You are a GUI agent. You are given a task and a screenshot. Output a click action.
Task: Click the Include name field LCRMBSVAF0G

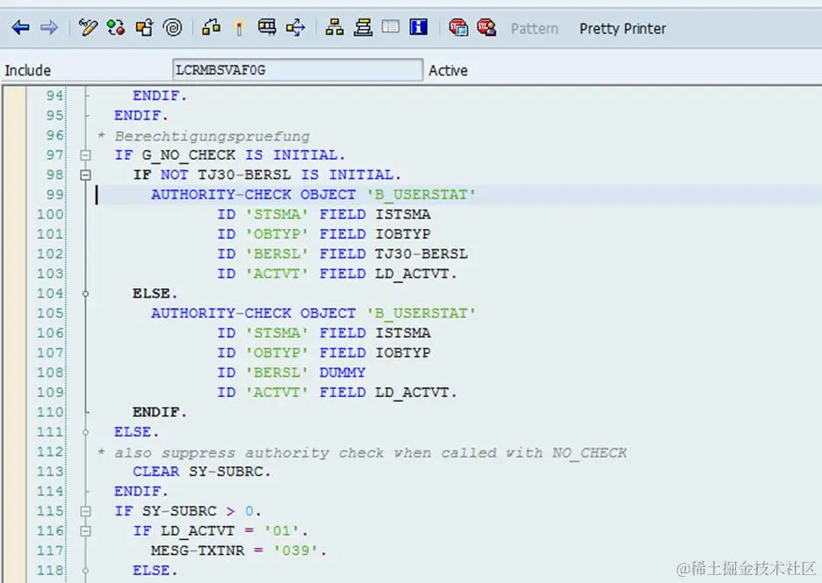pyautogui.click(x=297, y=69)
